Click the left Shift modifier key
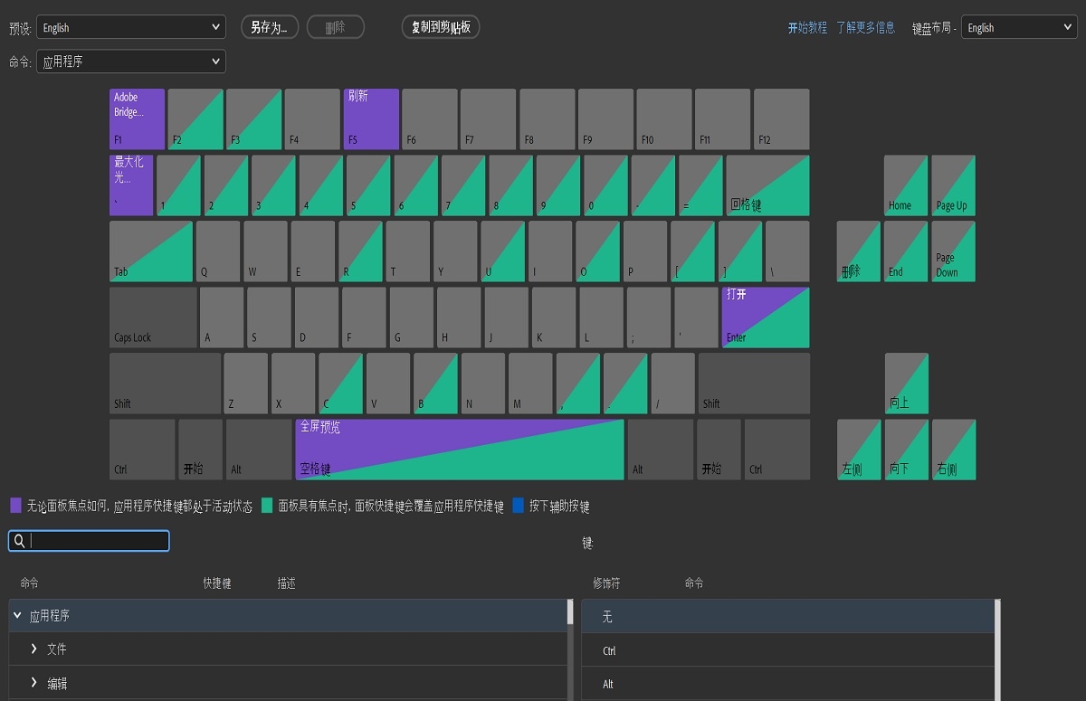The image size is (1086, 701). [165, 384]
